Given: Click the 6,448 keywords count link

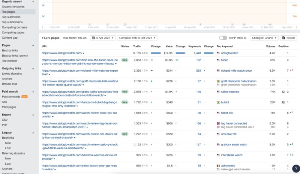Looking at the screenshot, I should tap(197, 53).
